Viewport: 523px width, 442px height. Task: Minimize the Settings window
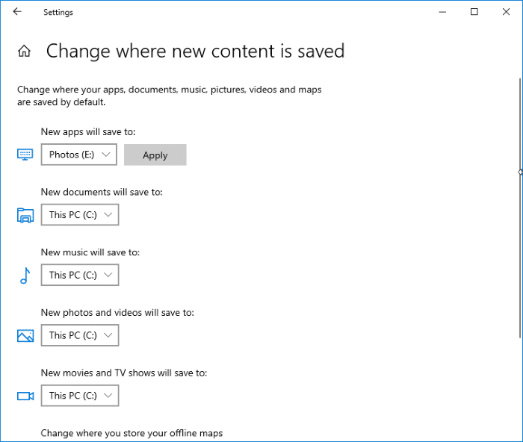coord(439,12)
